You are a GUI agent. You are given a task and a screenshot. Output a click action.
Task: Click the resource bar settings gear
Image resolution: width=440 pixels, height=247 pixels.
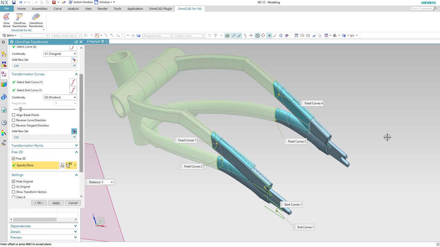[3, 42]
